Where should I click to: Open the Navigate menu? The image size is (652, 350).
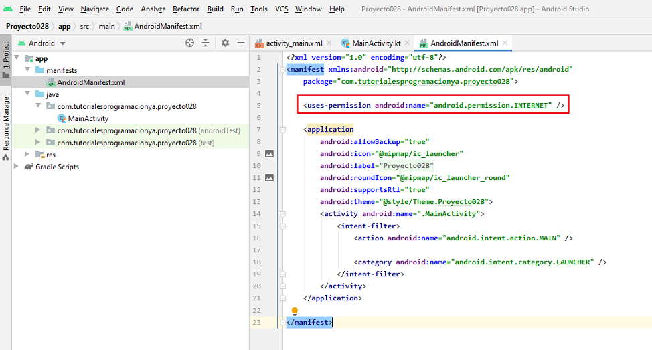[95, 9]
